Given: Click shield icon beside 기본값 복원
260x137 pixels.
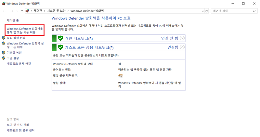Looking at the screenshot, I should (4, 53).
